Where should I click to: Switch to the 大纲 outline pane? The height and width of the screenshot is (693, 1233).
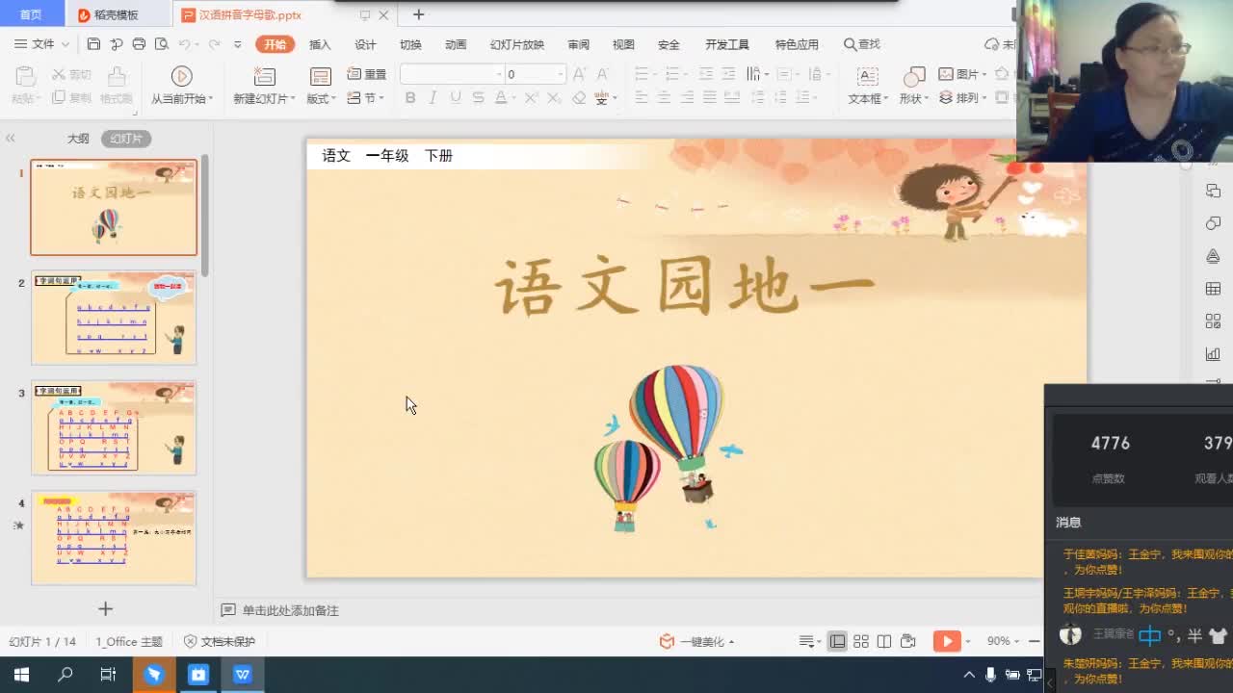[78, 139]
